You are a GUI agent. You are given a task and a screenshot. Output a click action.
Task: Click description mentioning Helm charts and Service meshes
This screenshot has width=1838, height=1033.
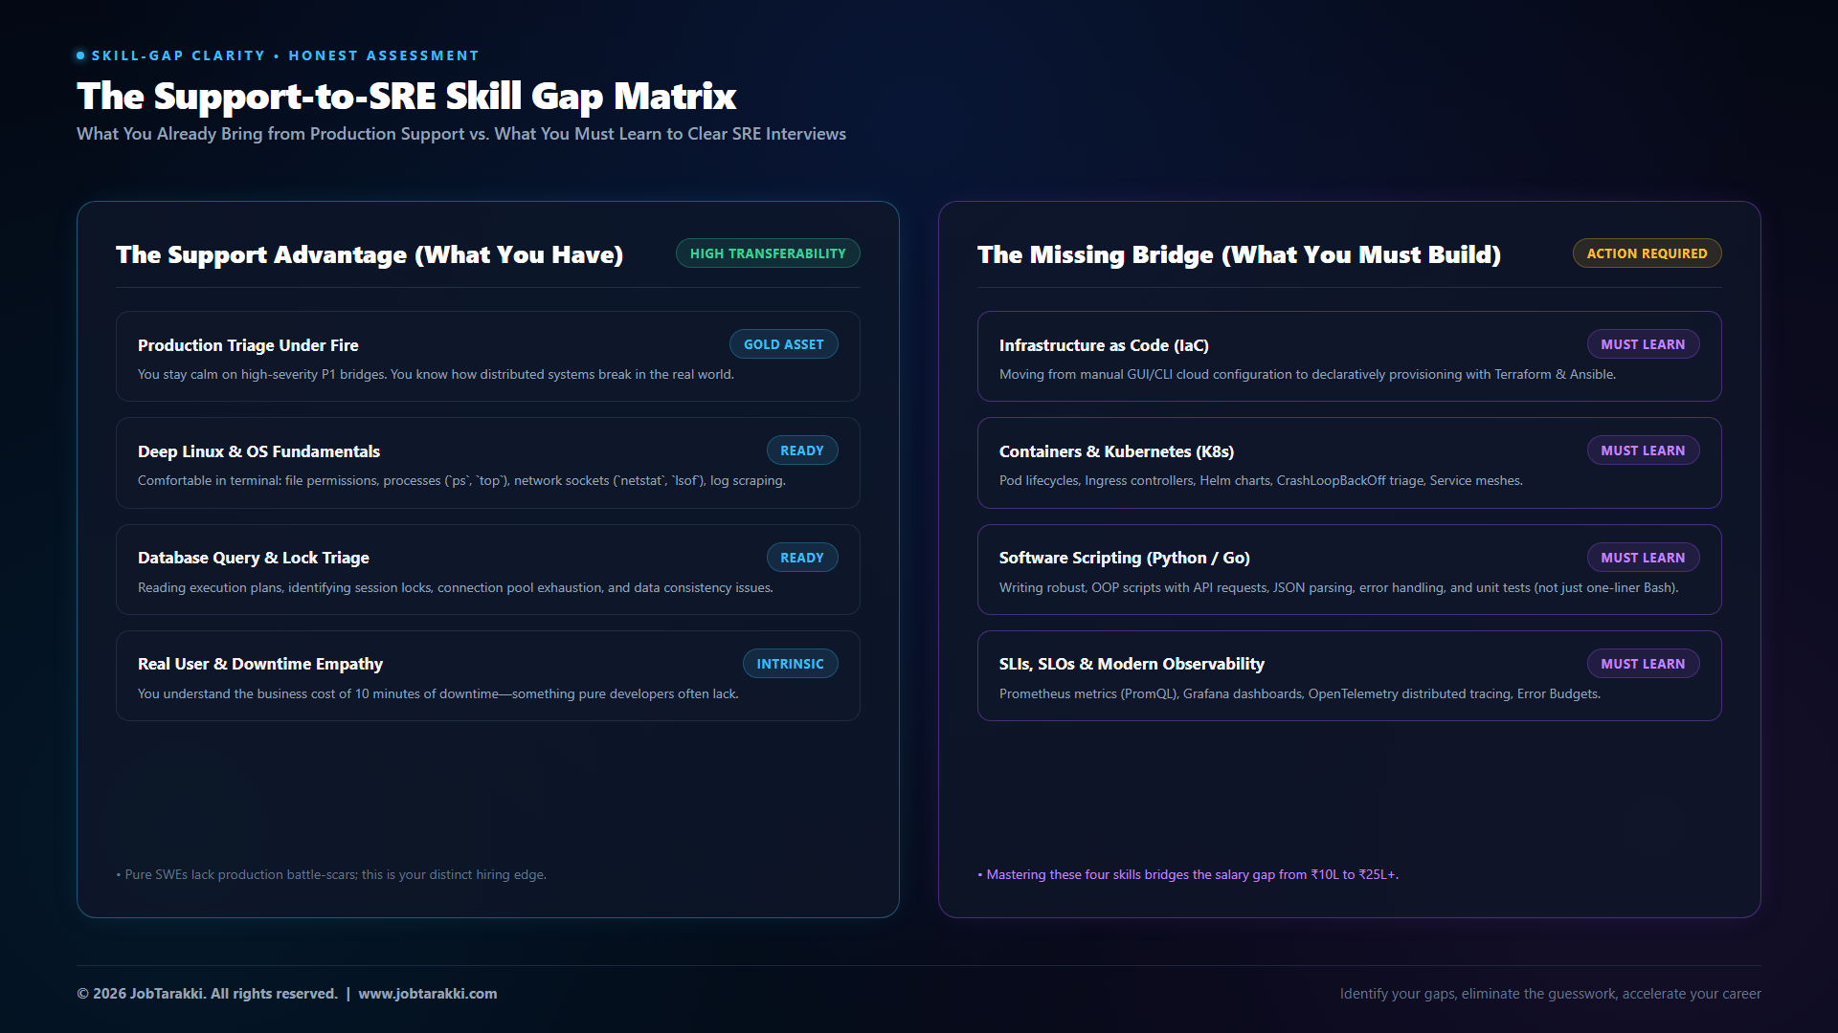point(1261,480)
